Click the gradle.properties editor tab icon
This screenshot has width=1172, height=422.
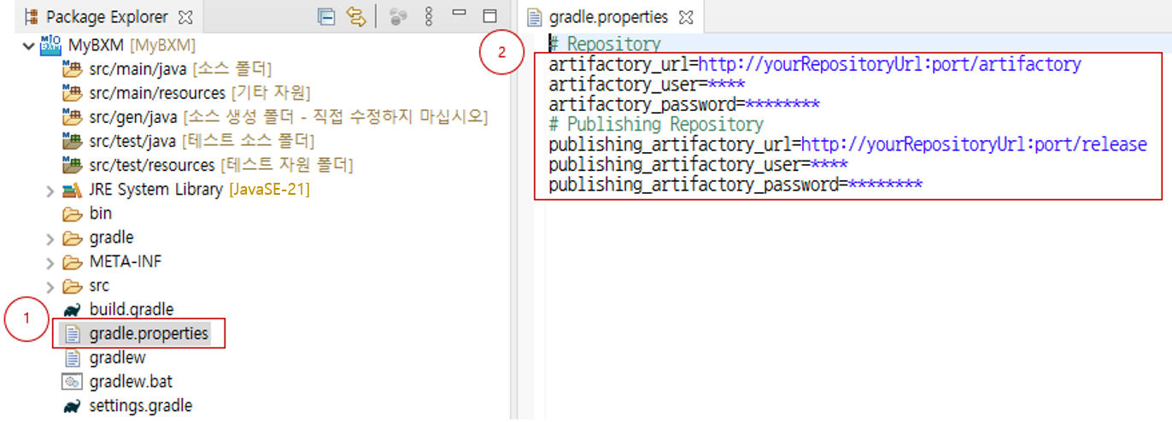pos(535,17)
